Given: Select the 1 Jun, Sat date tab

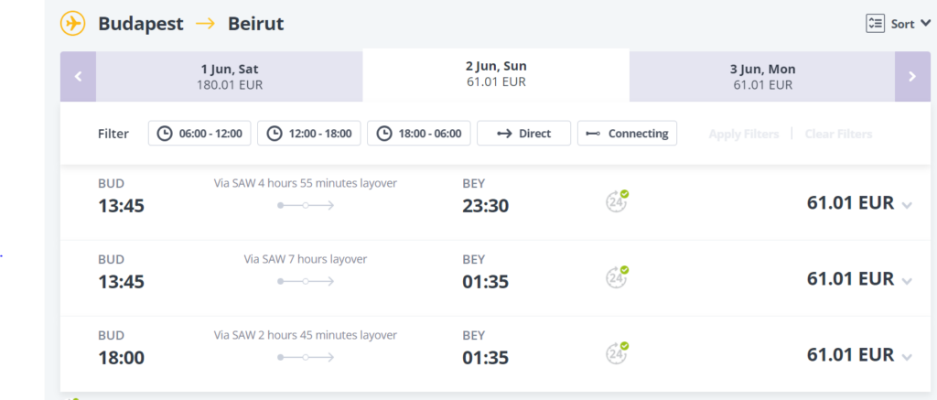Looking at the screenshot, I should coord(229,76).
